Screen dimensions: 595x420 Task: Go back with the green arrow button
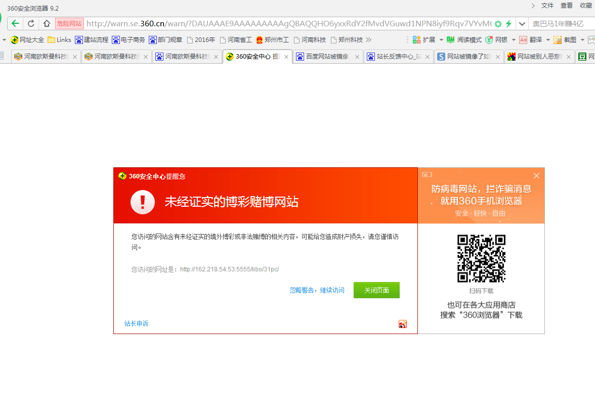click(x=15, y=23)
